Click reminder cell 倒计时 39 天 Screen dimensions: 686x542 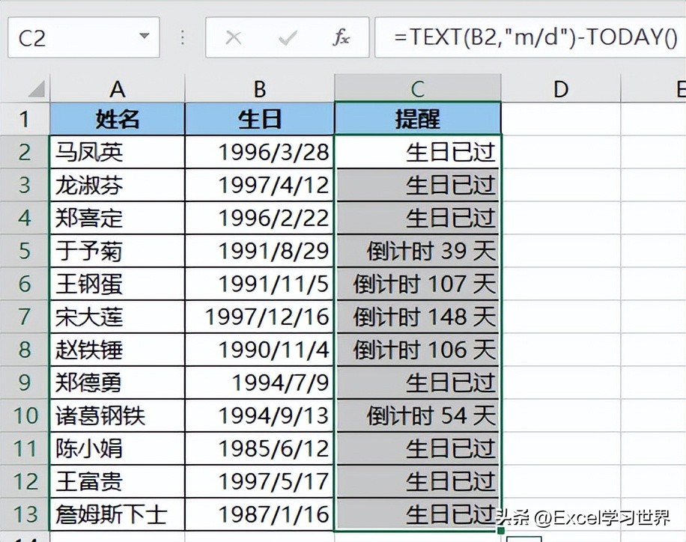(x=418, y=251)
